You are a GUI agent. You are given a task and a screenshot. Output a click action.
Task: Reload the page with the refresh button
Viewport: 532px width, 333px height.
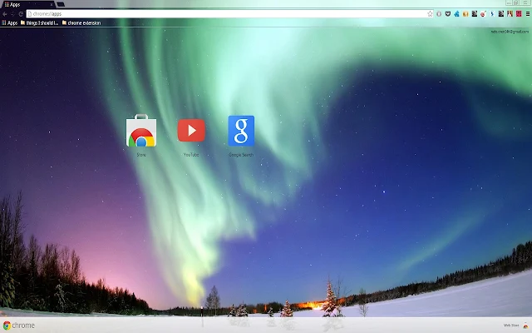(21, 14)
